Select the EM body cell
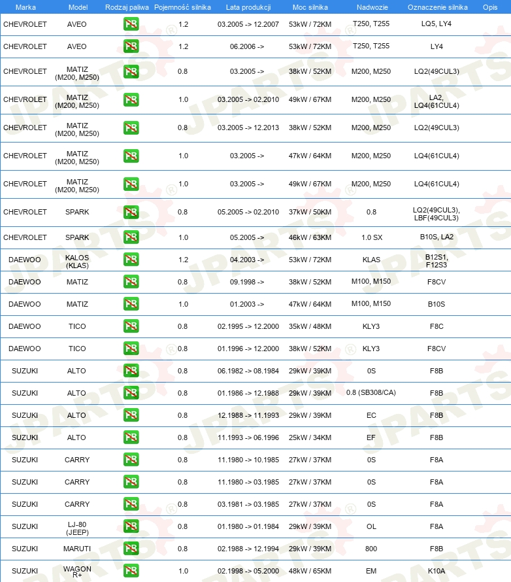Image resolution: width=511 pixels, height=582 pixels. 371,571
